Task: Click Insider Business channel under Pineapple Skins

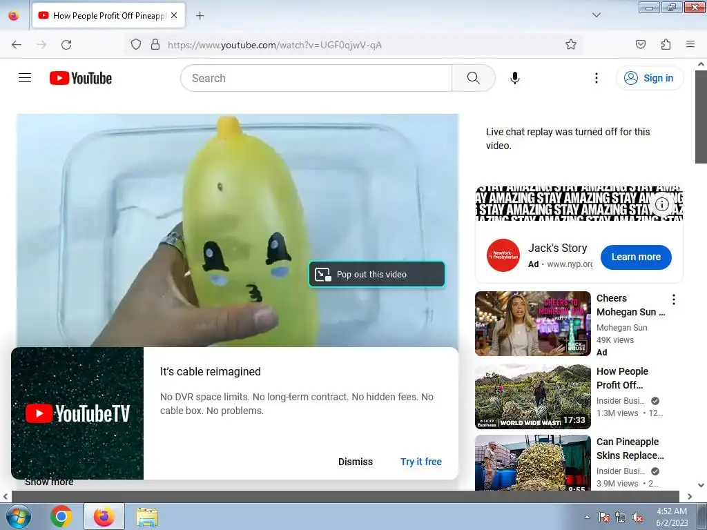Action: click(621, 471)
